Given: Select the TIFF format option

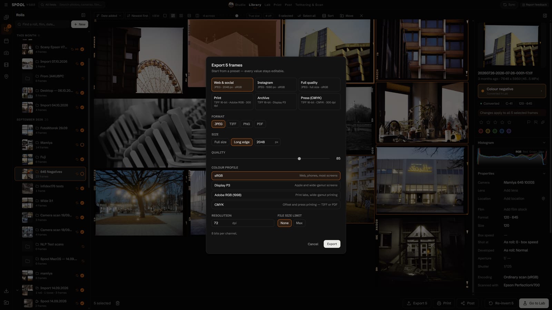Looking at the screenshot, I should pyautogui.click(x=233, y=124).
